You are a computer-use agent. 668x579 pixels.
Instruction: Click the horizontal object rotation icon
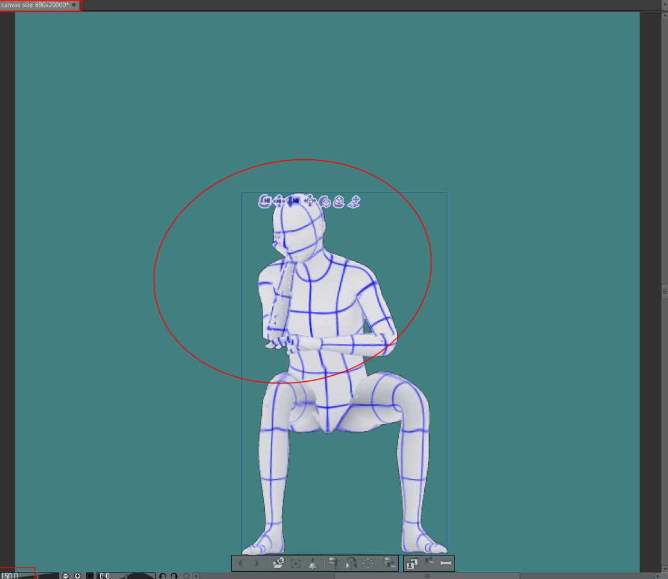[x=339, y=201]
